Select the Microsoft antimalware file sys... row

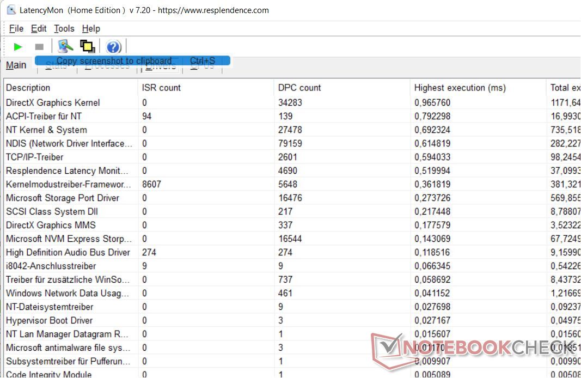click(292, 347)
